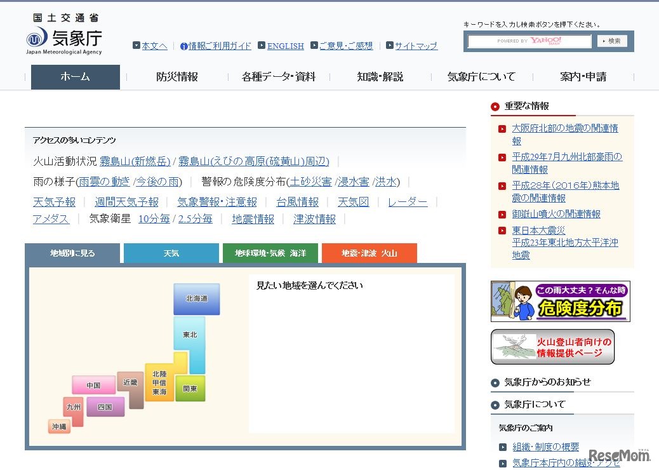Switch to the ENGLISH version
The height and width of the screenshot is (470, 659).
286,46
